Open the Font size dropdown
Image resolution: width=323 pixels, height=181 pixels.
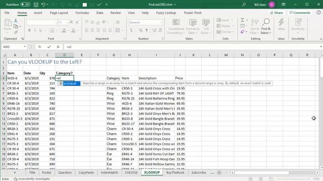(67, 22)
